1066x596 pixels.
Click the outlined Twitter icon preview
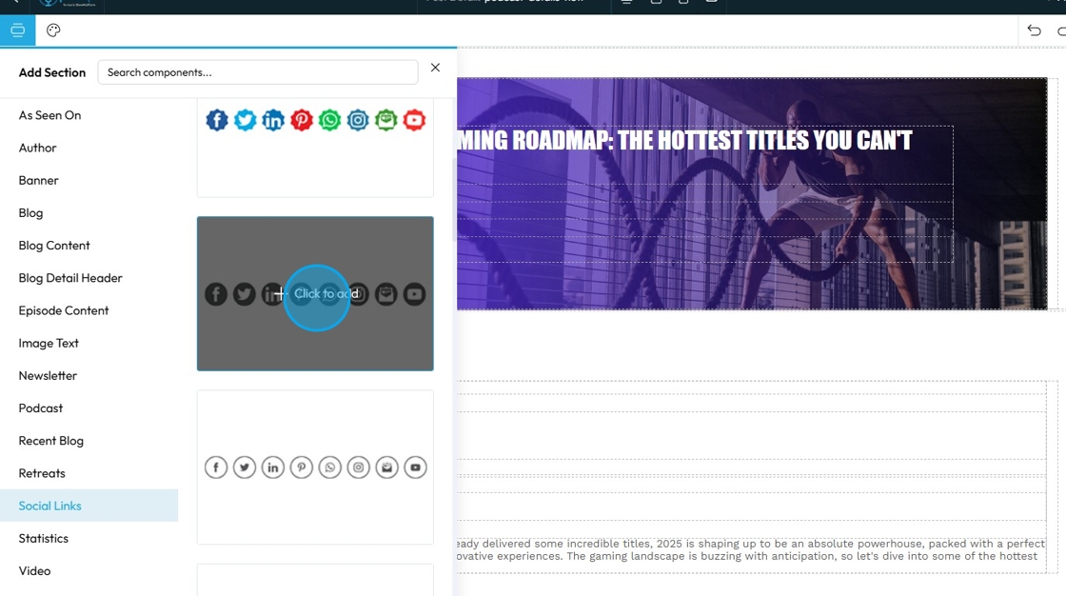pyautogui.click(x=245, y=467)
